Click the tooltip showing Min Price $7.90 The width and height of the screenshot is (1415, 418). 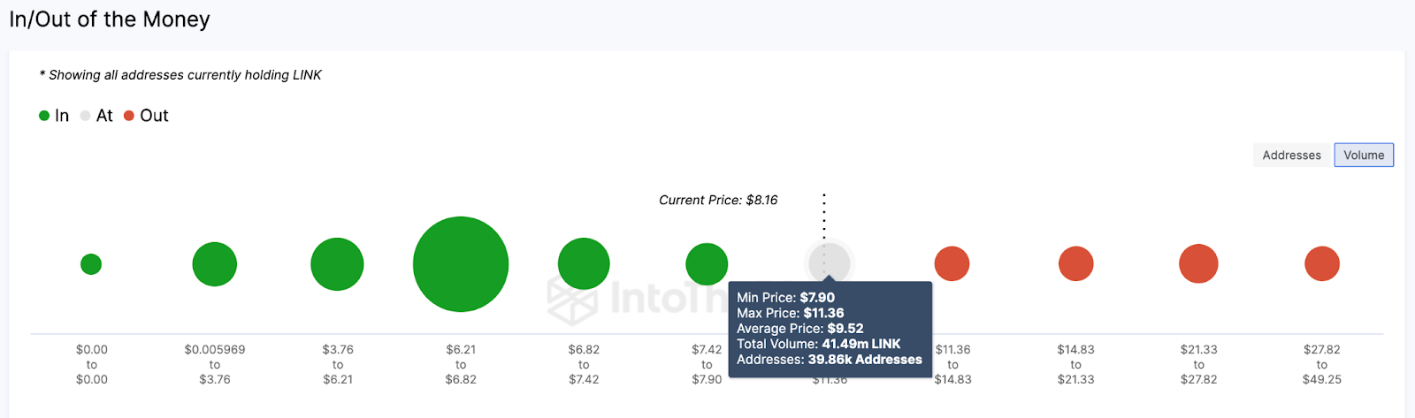pos(830,329)
